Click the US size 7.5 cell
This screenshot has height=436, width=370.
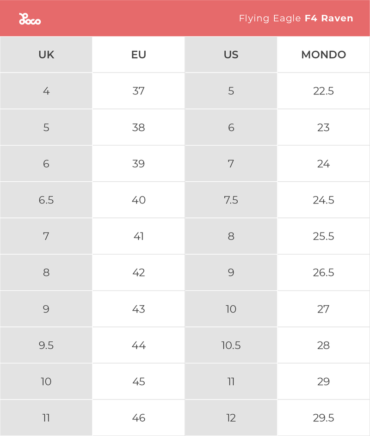[231, 200]
